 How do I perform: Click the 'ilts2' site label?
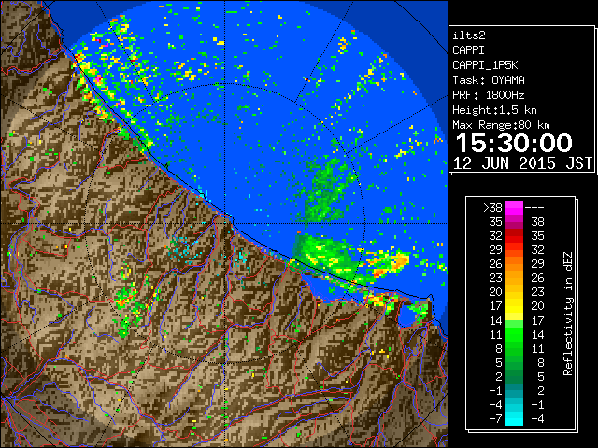click(469, 35)
